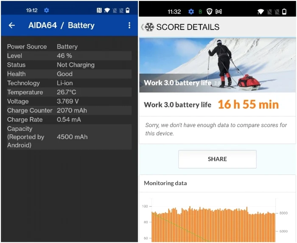Click the SHARE button
Viewport: 297px width, 243px height.
(x=217, y=159)
